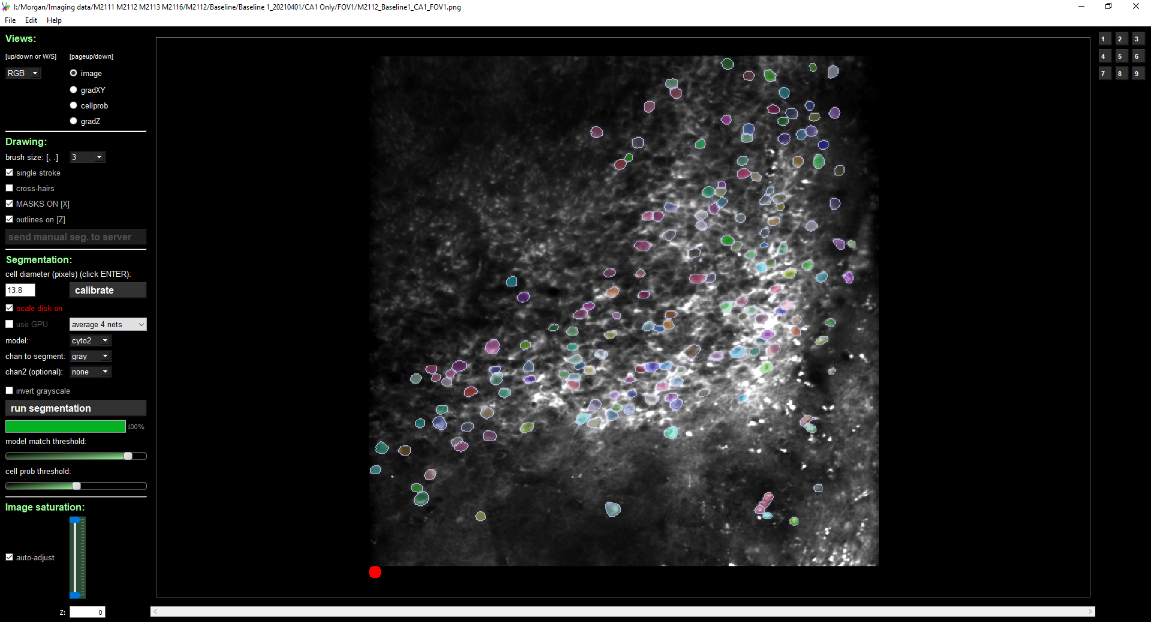The width and height of the screenshot is (1151, 622).
Task: Turn off MASKS ON
Action: pyautogui.click(x=9, y=203)
